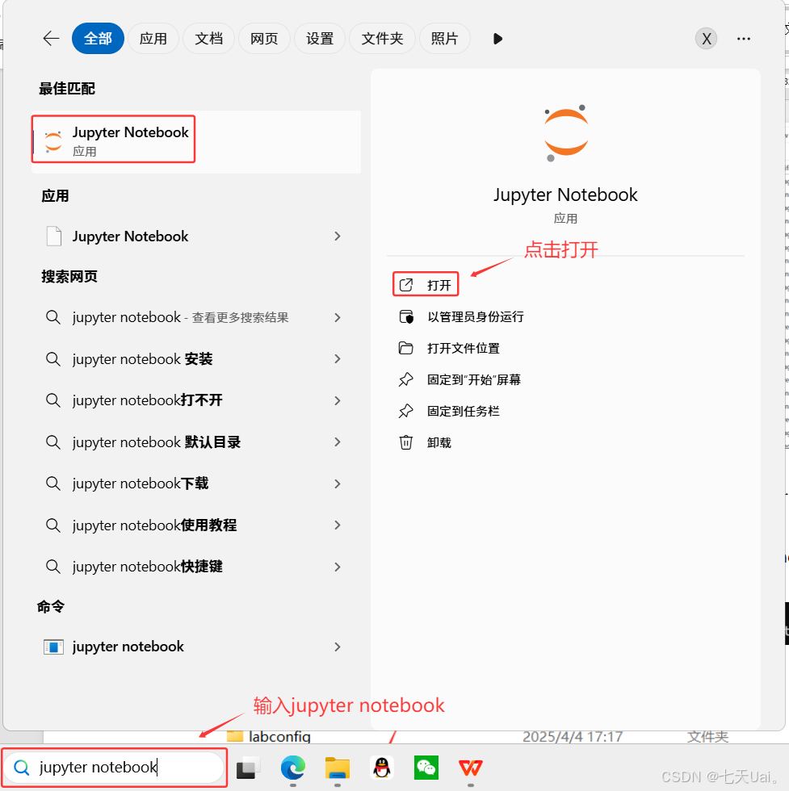Image resolution: width=789 pixels, height=791 pixels.
Task: Switch to the 照片 filter tab
Action: click(444, 39)
